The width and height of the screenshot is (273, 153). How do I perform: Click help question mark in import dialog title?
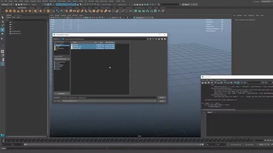(x=160, y=35)
